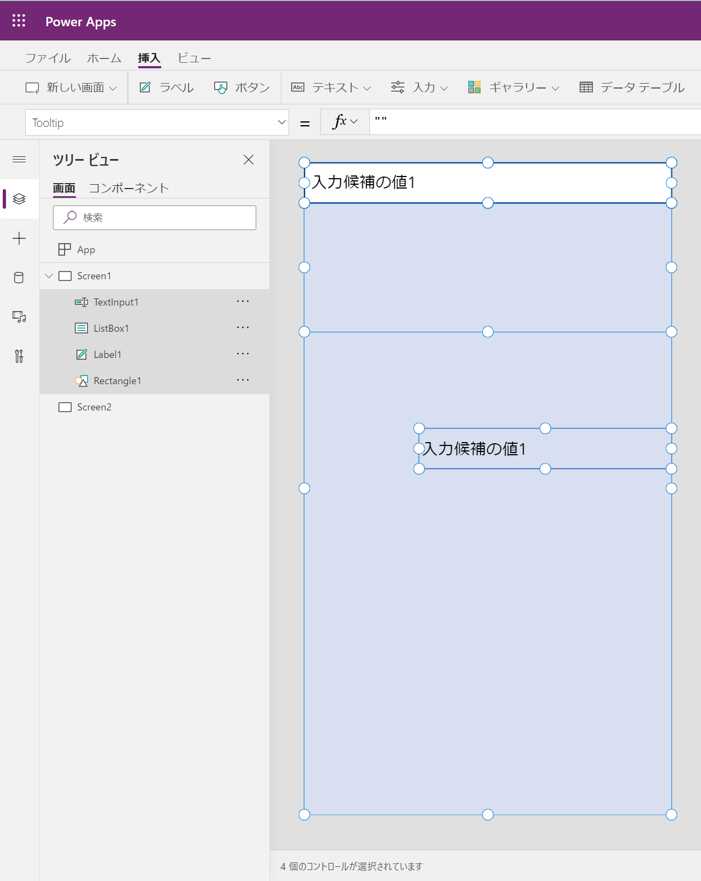Switch to the コンポーネント tab
Image resolution: width=701 pixels, height=881 pixels.
[x=129, y=188]
